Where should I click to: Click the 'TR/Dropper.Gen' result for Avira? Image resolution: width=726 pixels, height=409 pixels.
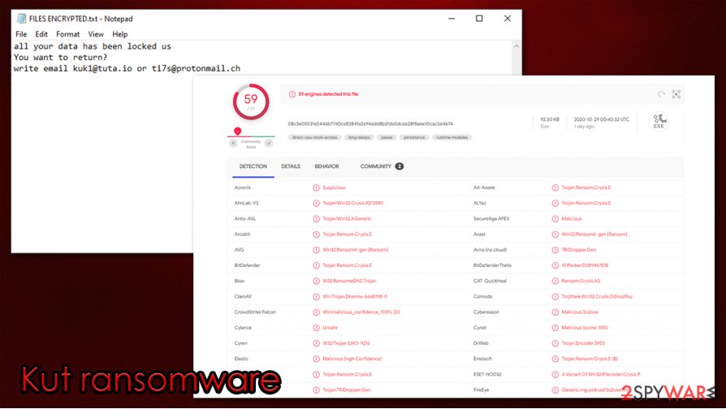point(579,250)
